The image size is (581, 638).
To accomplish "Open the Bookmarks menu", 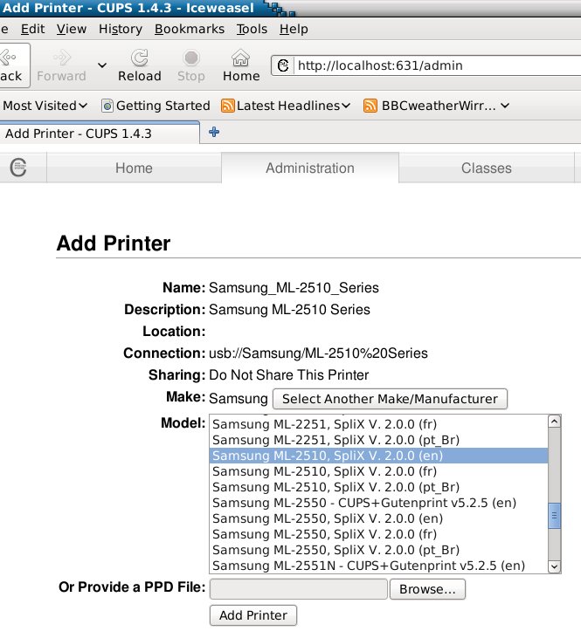I will point(190,29).
